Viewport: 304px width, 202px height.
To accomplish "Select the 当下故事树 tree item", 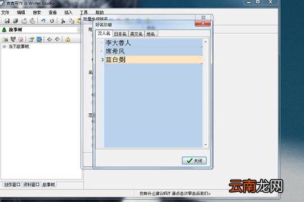I will (19, 47).
